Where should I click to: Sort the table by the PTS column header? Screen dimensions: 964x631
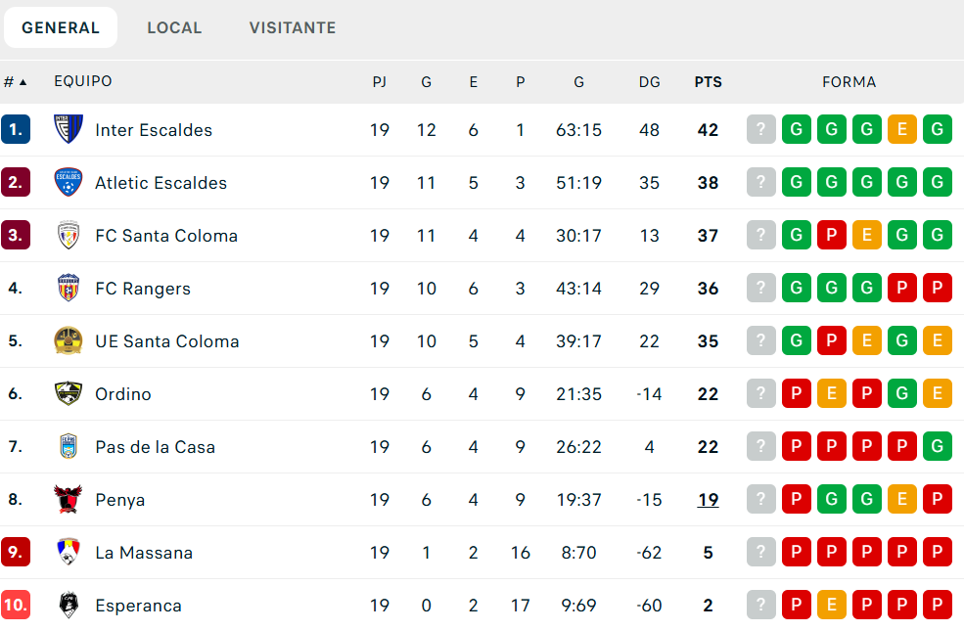(x=708, y=81)
